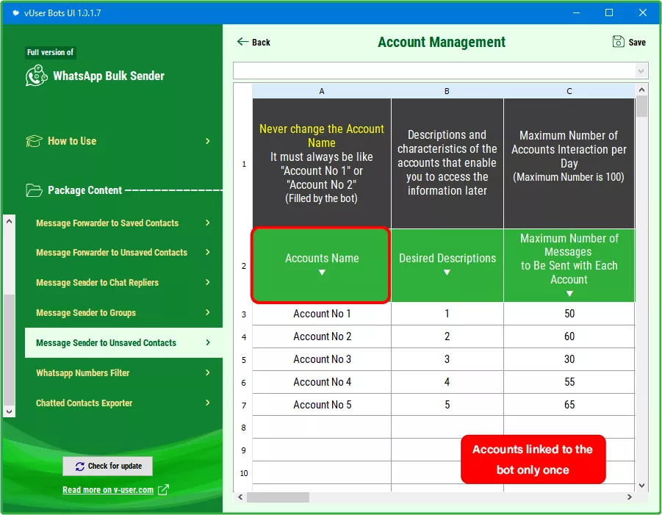The height and width of the screenshot is (515, 662).
Task: Click cell 'Account No 2'
Action: click(322, 336)
